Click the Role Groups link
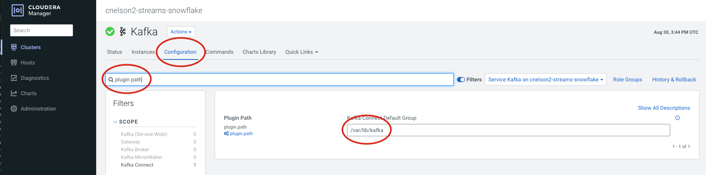Screen dimensions: 706x175 (628, 79)
